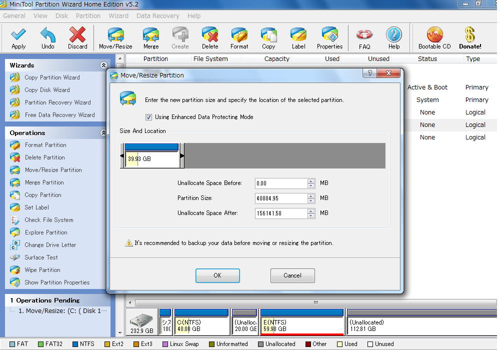Click the Delete toolbar icon
Image resolution: width=500 pixels, height=350 pixels.
tap(210, 34)
